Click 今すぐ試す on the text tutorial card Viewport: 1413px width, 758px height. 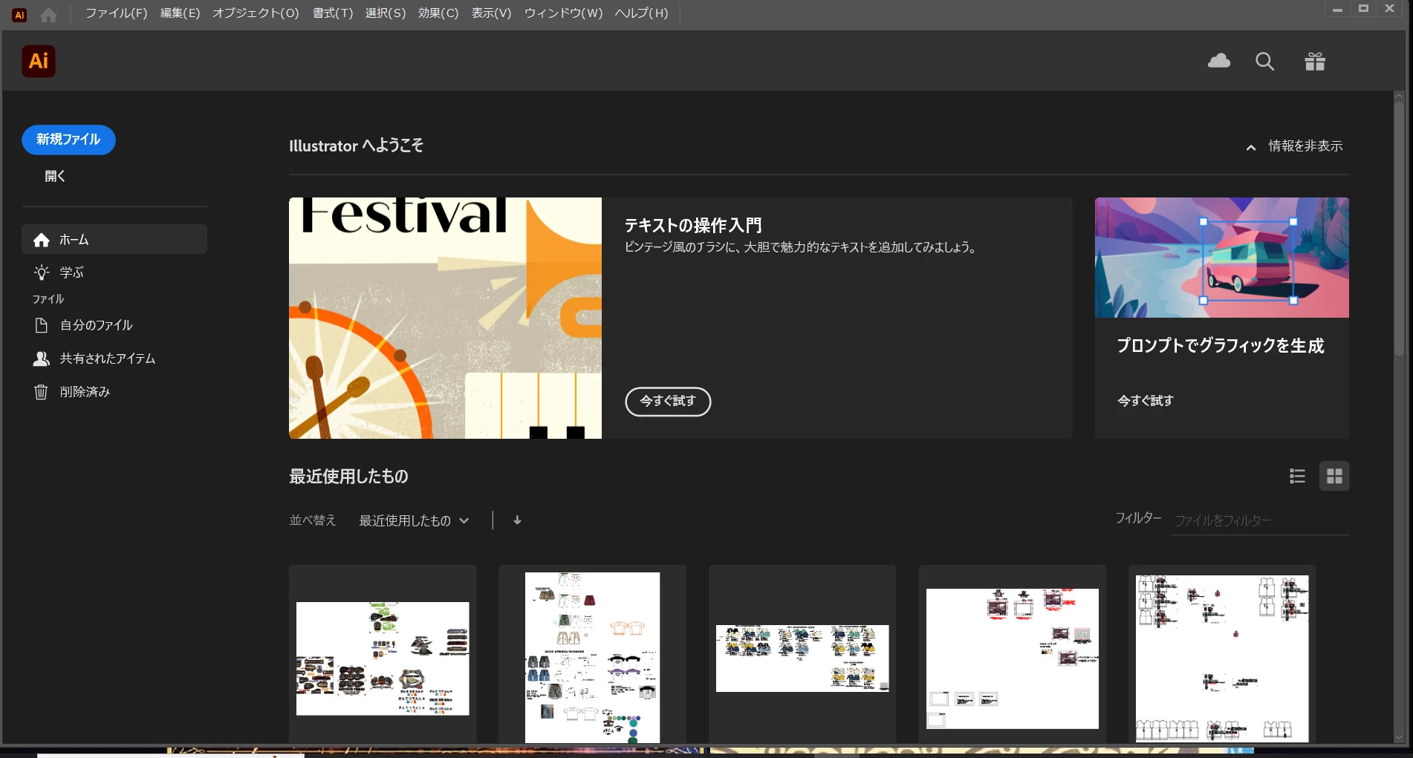(668, 402)
